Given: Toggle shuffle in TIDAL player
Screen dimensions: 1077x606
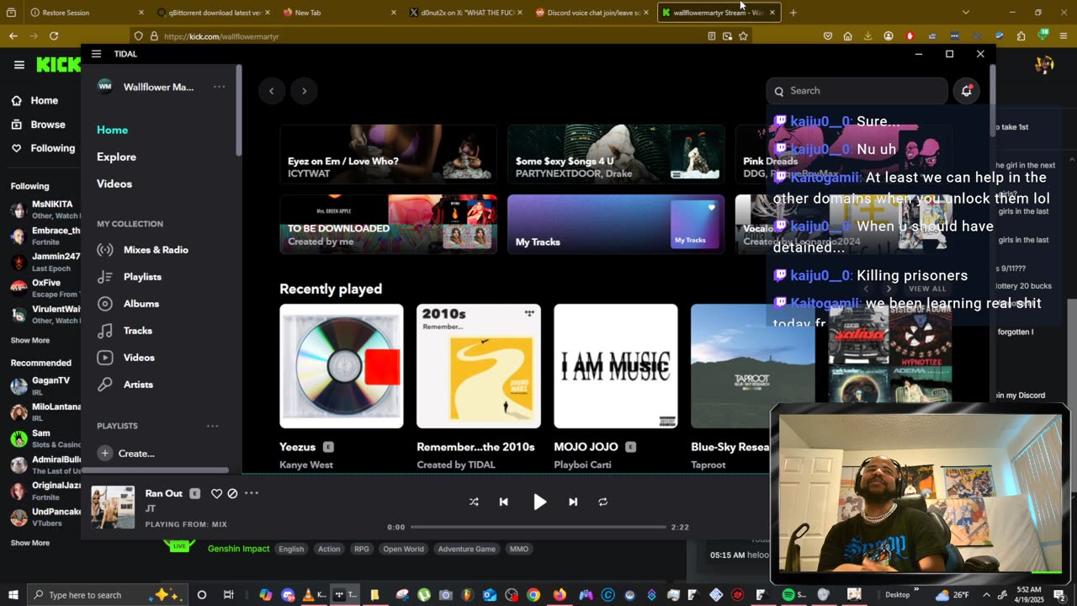Looking at the screenshot, I should pyautogui.click(x=474, y=502).
